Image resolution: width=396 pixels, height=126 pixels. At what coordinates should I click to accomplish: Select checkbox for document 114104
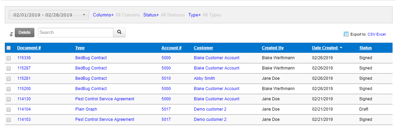tap(9, 110)
